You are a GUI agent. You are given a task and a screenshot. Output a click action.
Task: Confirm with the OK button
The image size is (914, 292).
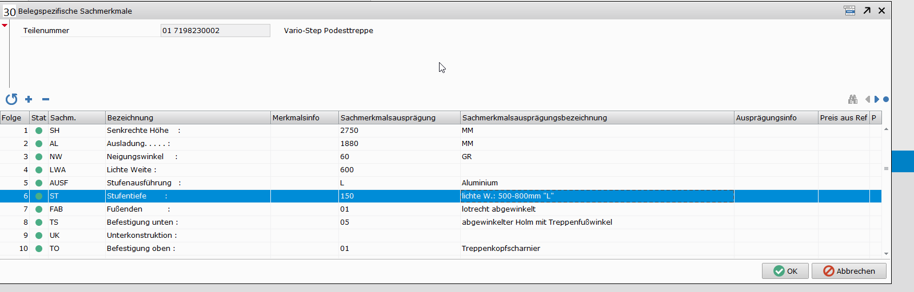coord(785,271)
